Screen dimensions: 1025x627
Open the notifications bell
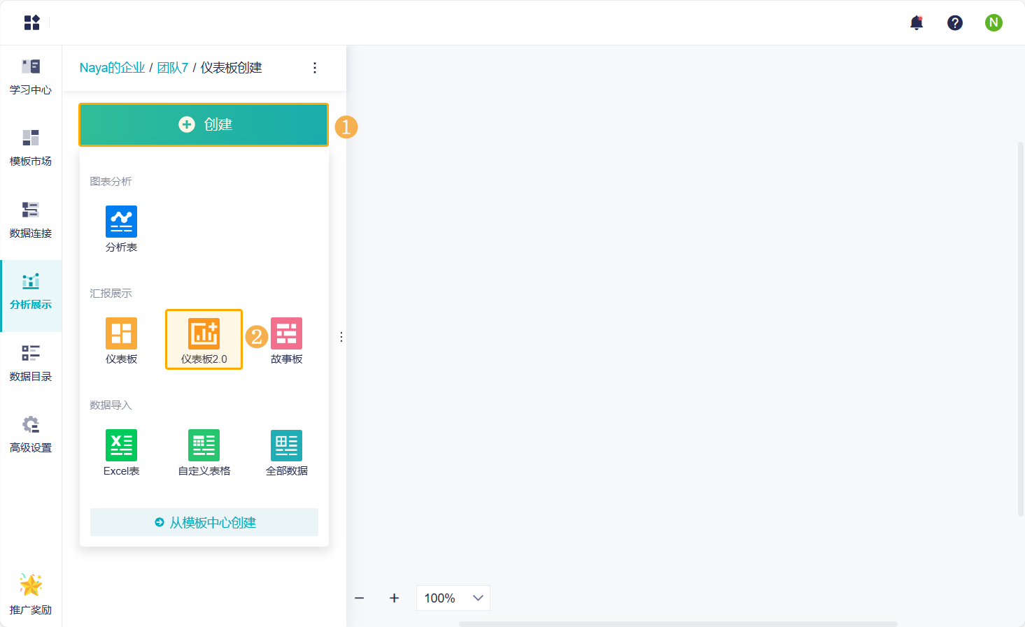point(917,22)
